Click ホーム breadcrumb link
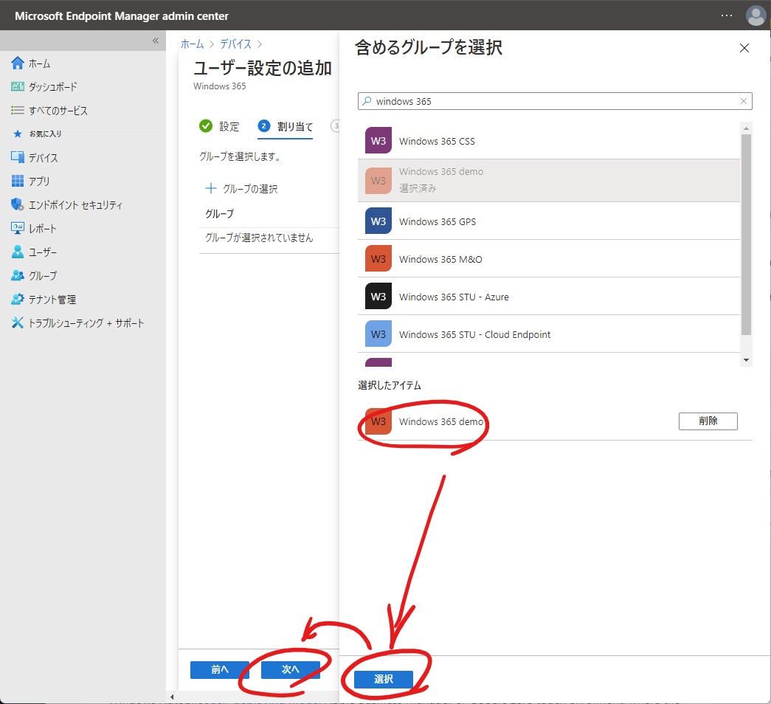This screenshot has width=771, height=704. (x=192, y=44)
